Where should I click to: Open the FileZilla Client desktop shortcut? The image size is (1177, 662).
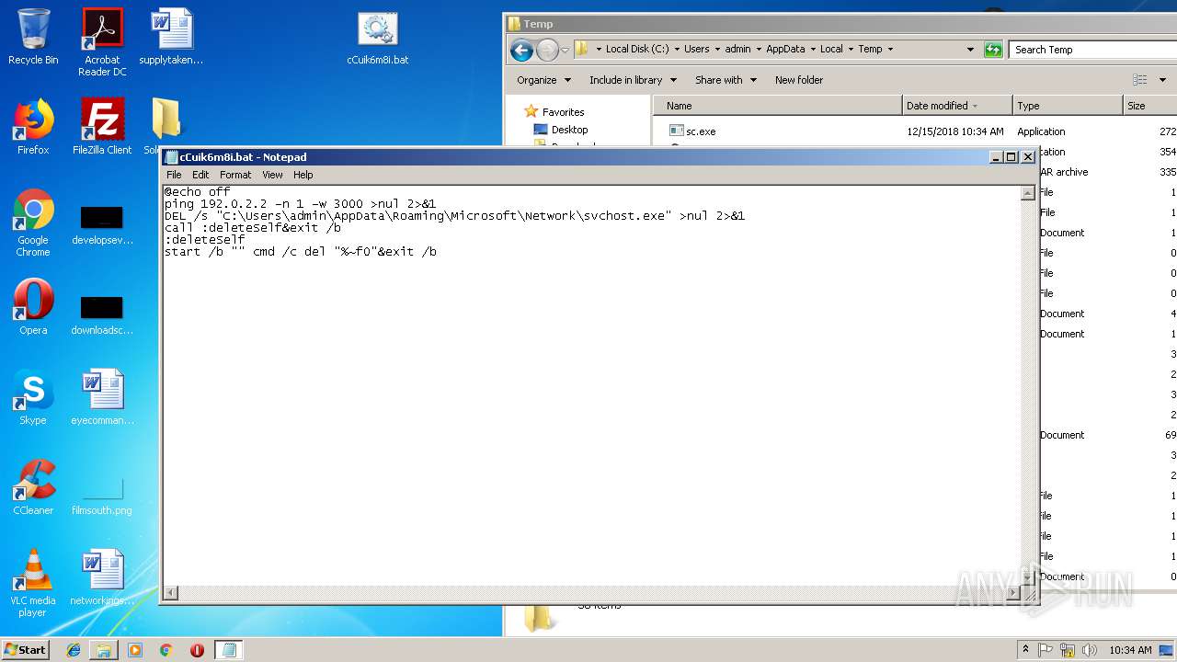(x=102, y=127)
